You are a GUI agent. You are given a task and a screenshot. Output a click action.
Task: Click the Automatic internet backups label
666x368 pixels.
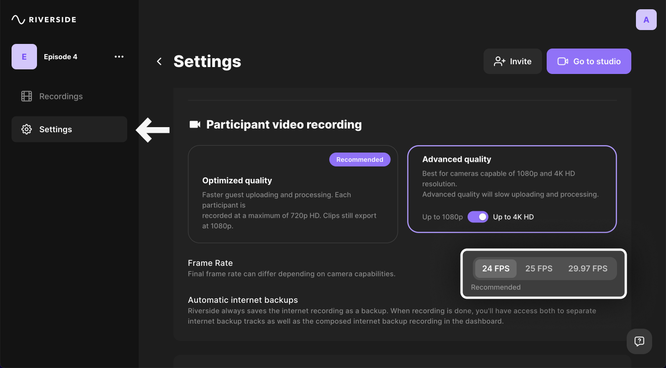click(x=243, y=300)
